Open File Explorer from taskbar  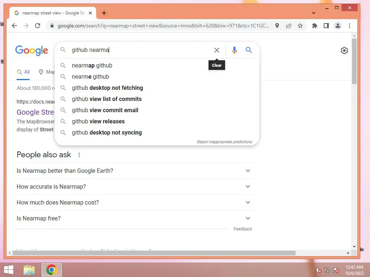click(x=29, y=270)
